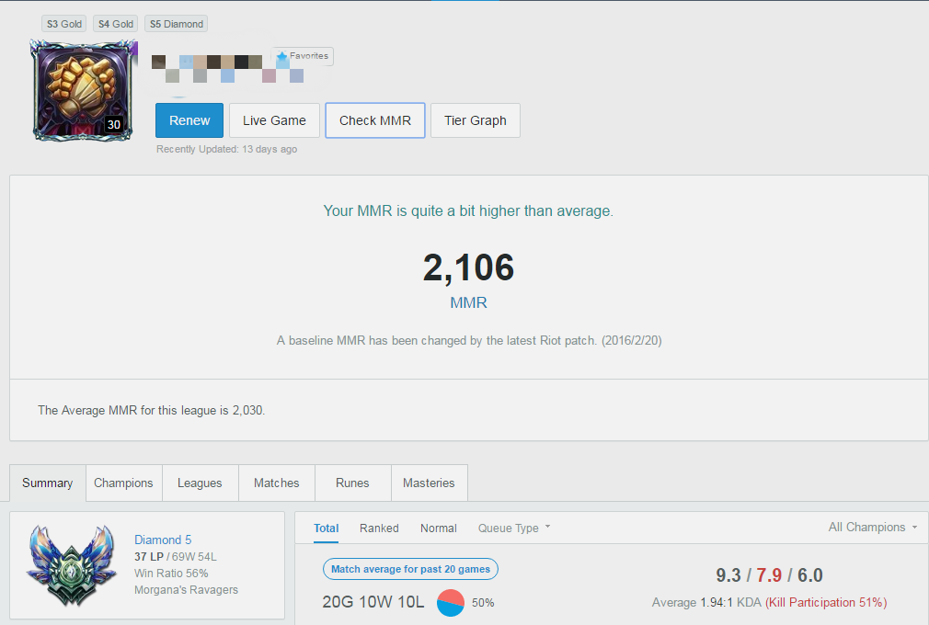Screen dimensions: 929x625
Task: Click the win-rate pie chart
Action: [x=451, y=603]
